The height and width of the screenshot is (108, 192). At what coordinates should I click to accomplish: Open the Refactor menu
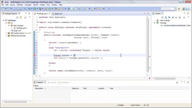point(20,5)
